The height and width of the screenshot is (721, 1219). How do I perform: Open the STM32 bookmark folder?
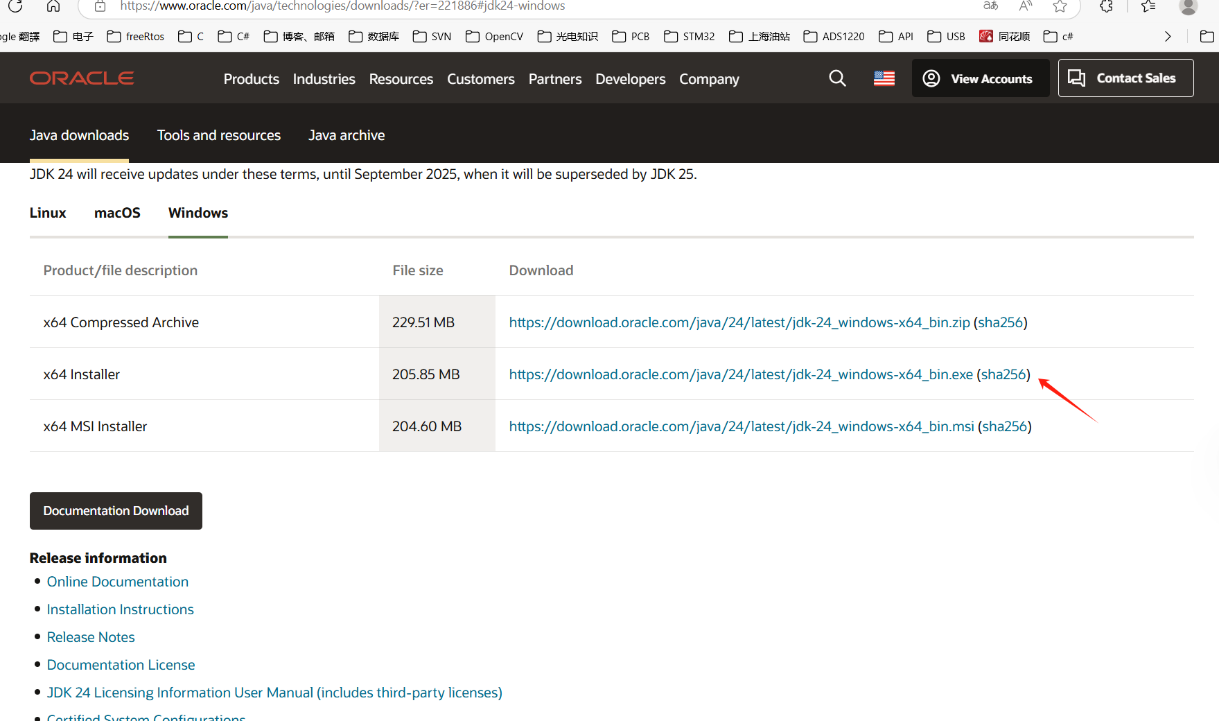pos(690,36)
